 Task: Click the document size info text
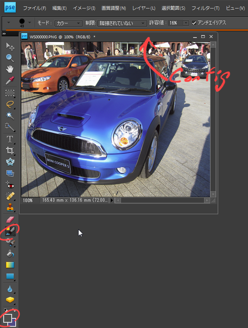point(75,200)
